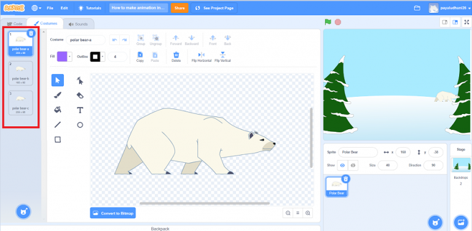Switch to the Sounds tab
The height and width of the screenshot is (231, 472).
(x=78, y=24)
